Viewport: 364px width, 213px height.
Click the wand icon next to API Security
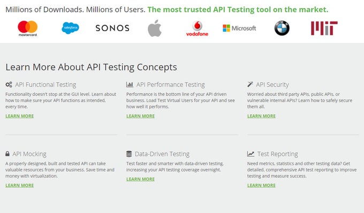coord(250,84)
